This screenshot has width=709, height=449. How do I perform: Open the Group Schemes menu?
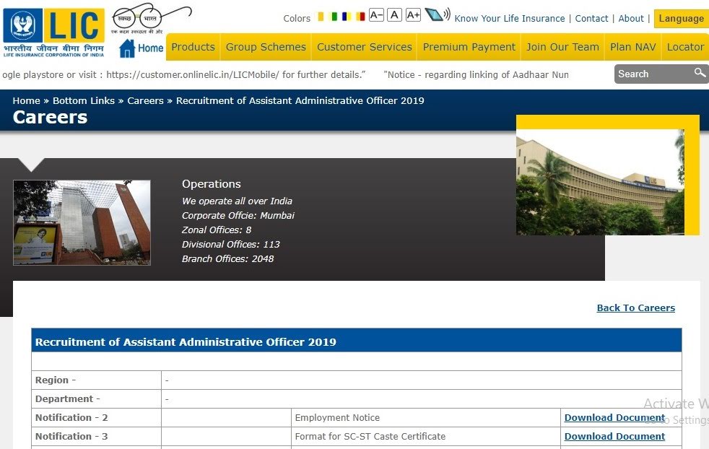(x=266, y=47)
